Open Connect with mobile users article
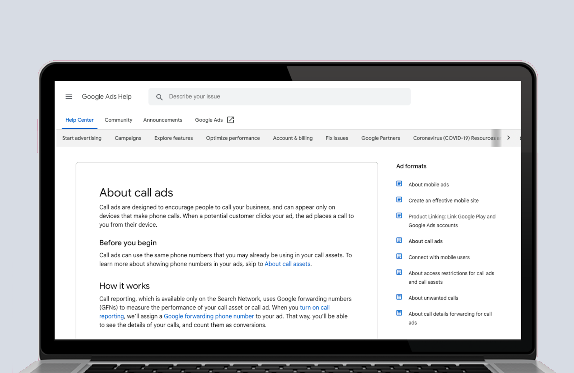This screenshot has width=574, height=373. [439, 257]
